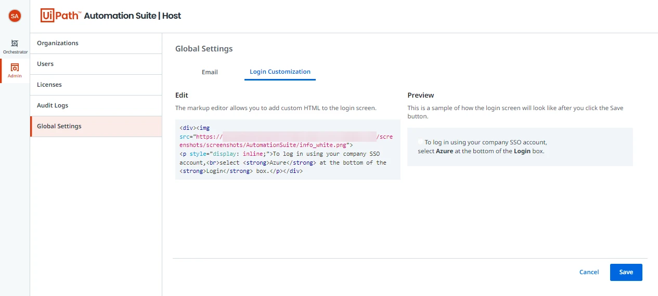Click the UiPath logo
Viewport: 658px width, 296px height.
(x=60, y=16)
